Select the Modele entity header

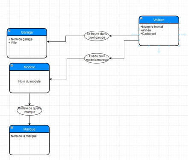(x=29, y=67)
